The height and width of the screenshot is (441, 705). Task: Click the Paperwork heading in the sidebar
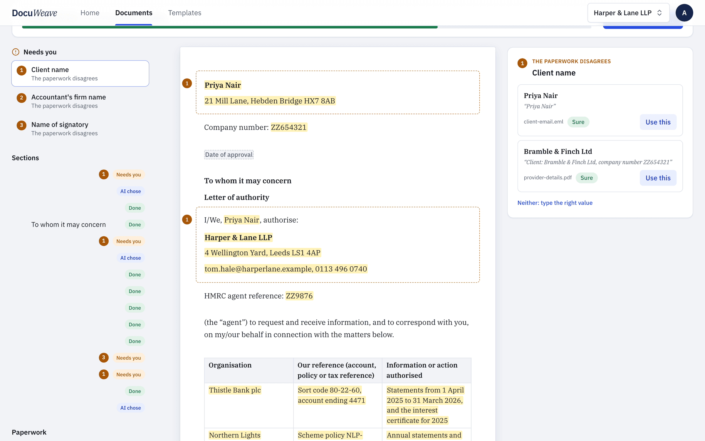[29, 432]
